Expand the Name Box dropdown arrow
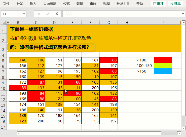 coord(24,14)
